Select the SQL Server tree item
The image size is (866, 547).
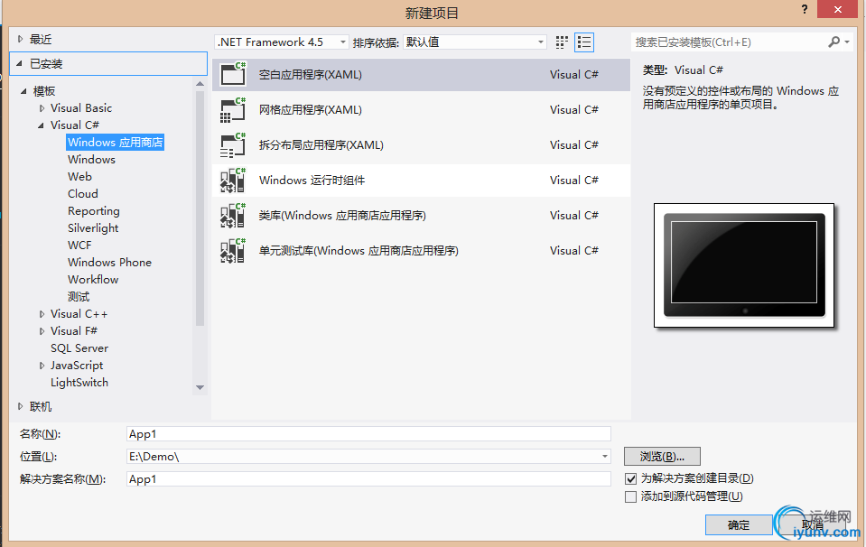tap(79, 348)
